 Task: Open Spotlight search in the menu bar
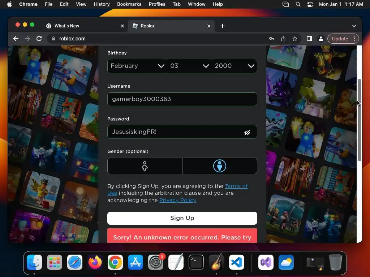tap(298, 4)
